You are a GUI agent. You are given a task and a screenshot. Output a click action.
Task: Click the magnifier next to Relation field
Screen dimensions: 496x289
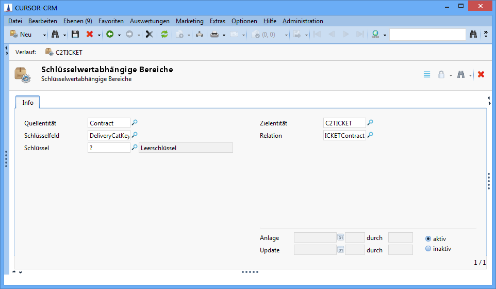370,136
